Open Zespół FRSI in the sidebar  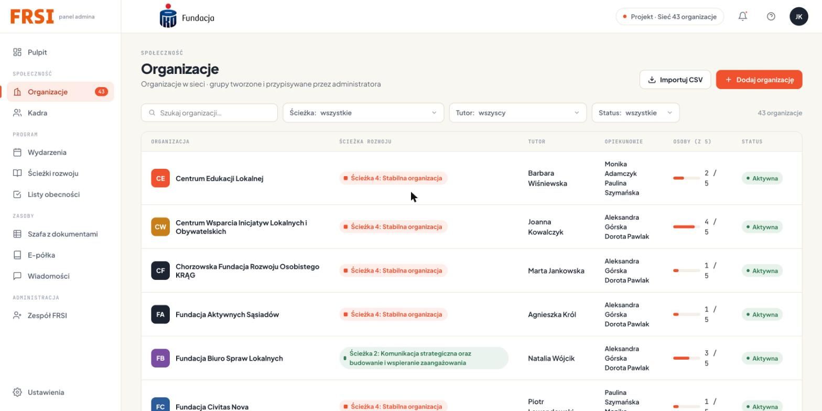(x=60, y=315)
